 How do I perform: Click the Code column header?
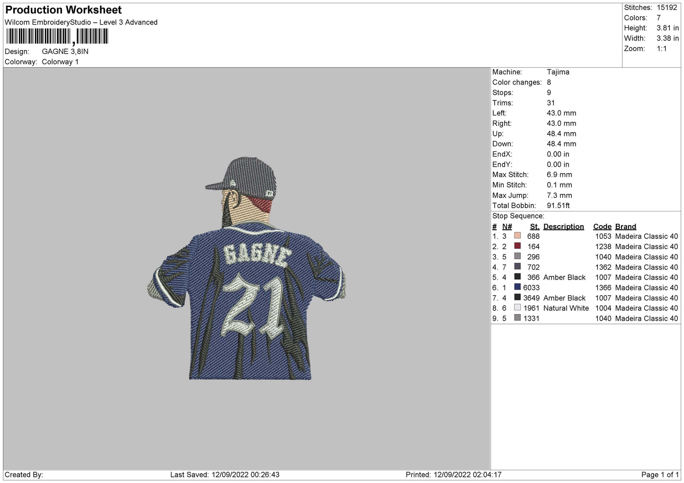(603, 227)
